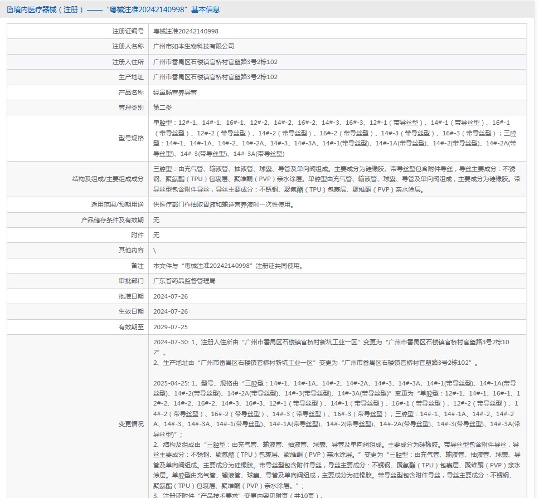The height and width of the screenshot is (498, 539).
Task: Click the value '无' in the 附件 row
Action: [157, 235]
